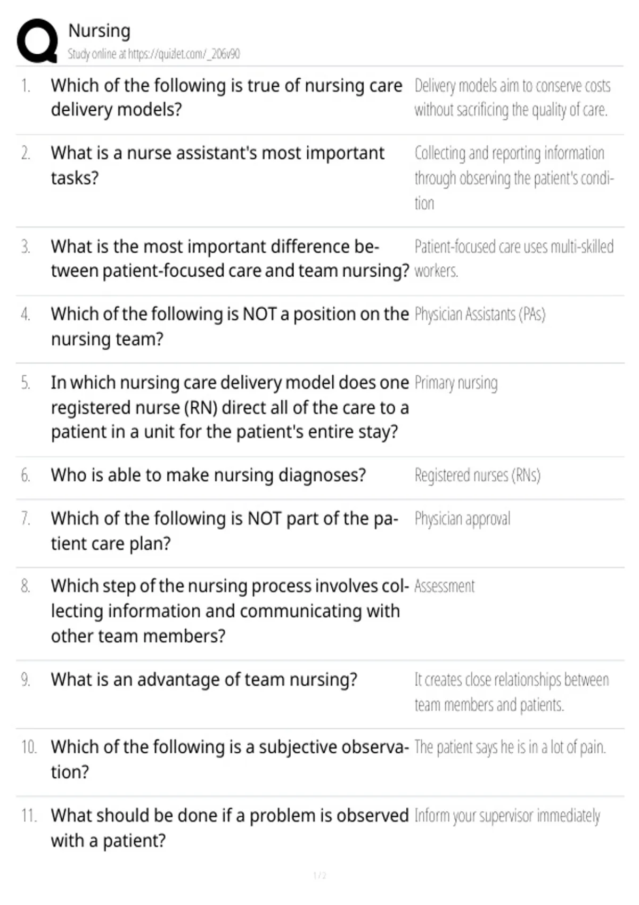Viewport: 639px width, 905px height.
Task: Click the answer 'Collecting and reporting information'
Action: pyautogui.click(x=514, y=178)
